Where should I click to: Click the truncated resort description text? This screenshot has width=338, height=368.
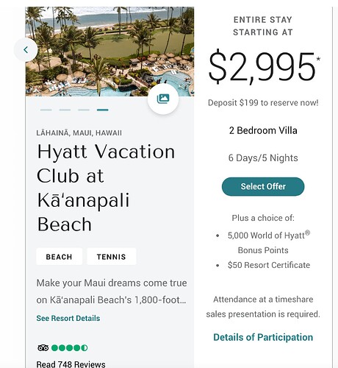tap(112, 291)
